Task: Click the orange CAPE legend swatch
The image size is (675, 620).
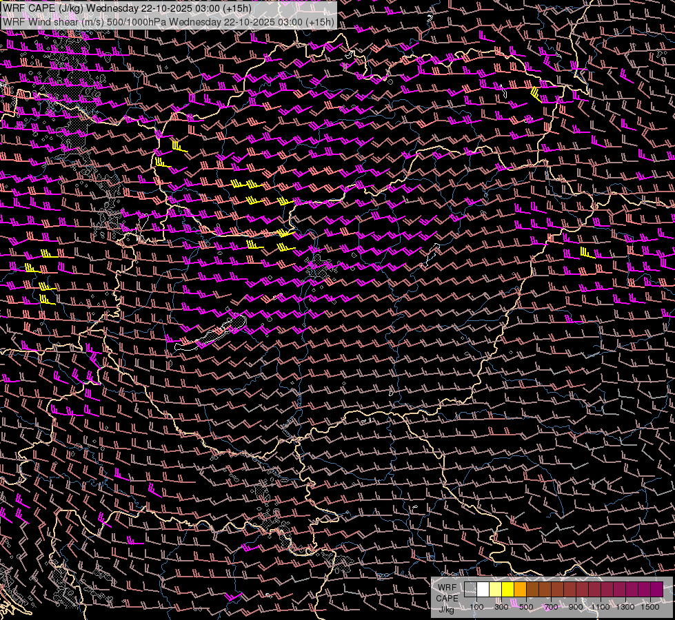Action: point(520,589)
